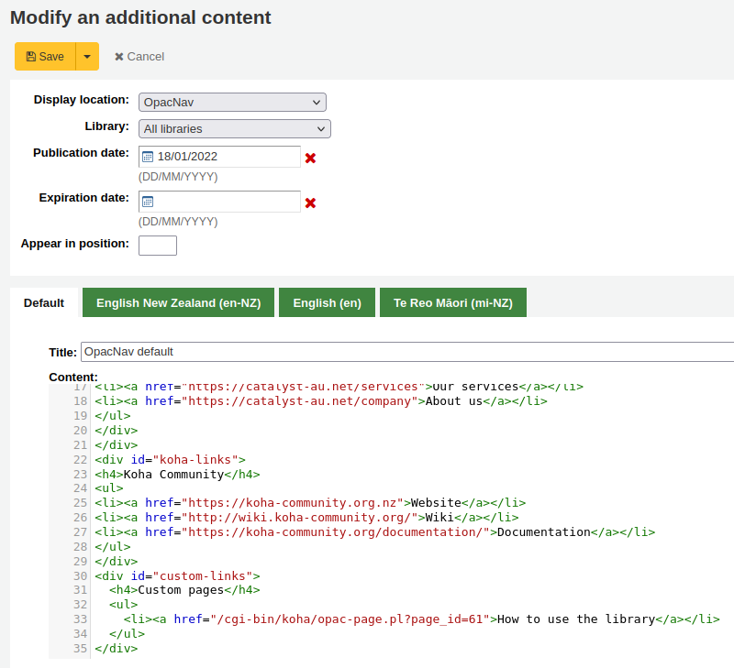Image resolution: width=734 pixels, height=668 pixels.
Task: Click the Expiration date input field
Action: click(219, 202)
